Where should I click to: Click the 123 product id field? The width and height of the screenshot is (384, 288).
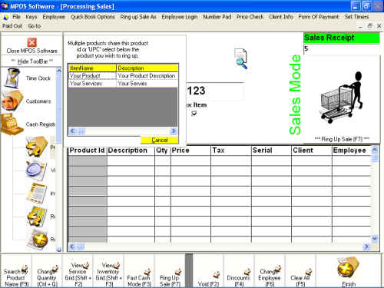pyautogui.click(x=215, y=91)
